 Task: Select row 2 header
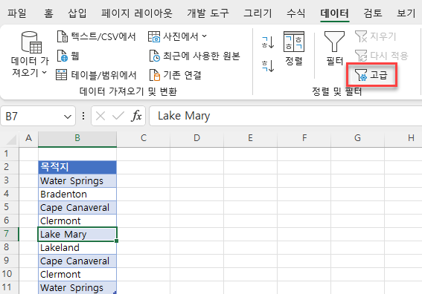coord(10,167)
